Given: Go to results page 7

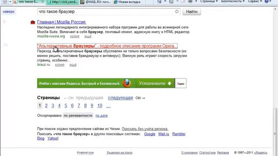Looking at the screenshot, I should pos(79,106).
